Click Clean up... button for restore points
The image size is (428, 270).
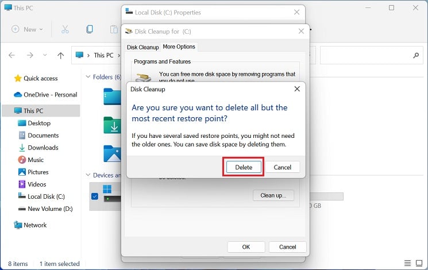[x=273, y=195]
